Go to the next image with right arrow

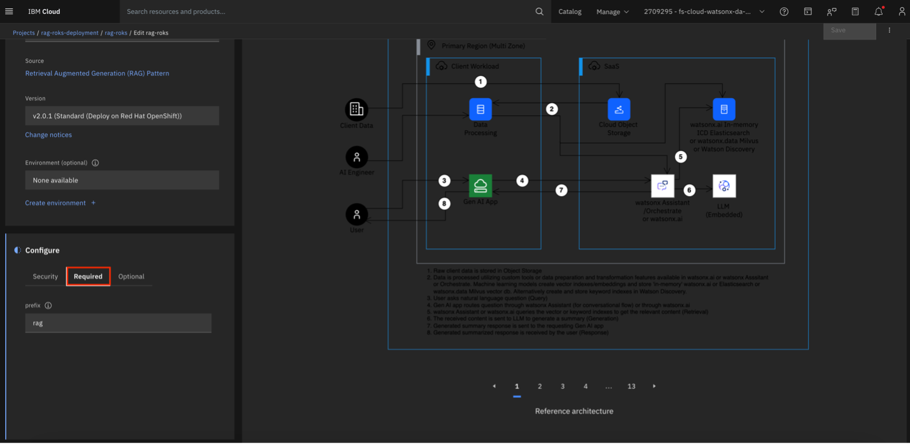pyautogui.click(x=654, y=386)
